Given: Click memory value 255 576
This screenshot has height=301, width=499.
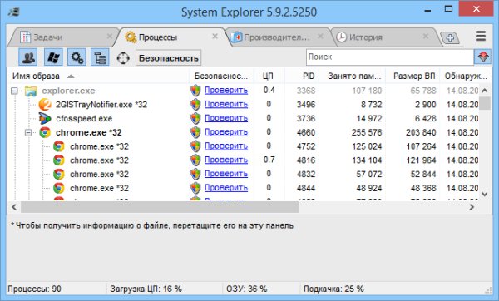Looking at the screenshot, I should [x=367, y=132].
